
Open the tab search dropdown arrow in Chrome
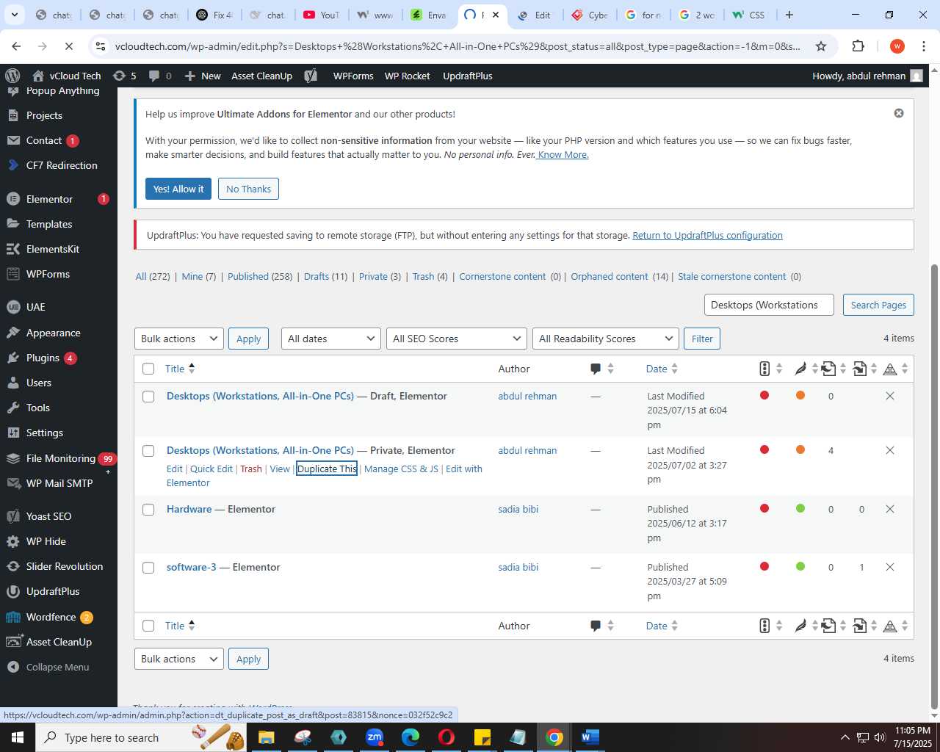14,15
